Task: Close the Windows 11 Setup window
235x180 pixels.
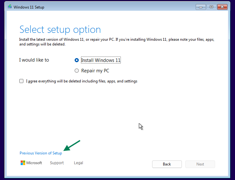Action: click(x=222, y=7)
